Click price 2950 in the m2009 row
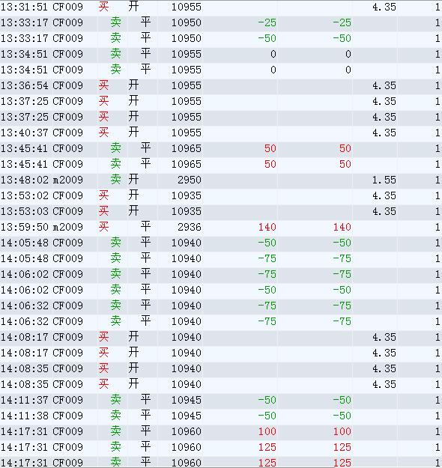Viewport: 442px width, 468px height. coord(190,180)
